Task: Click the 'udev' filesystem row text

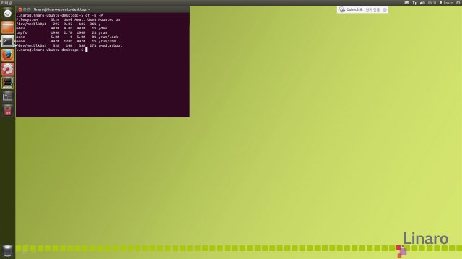Action: [x=20, y=28]
